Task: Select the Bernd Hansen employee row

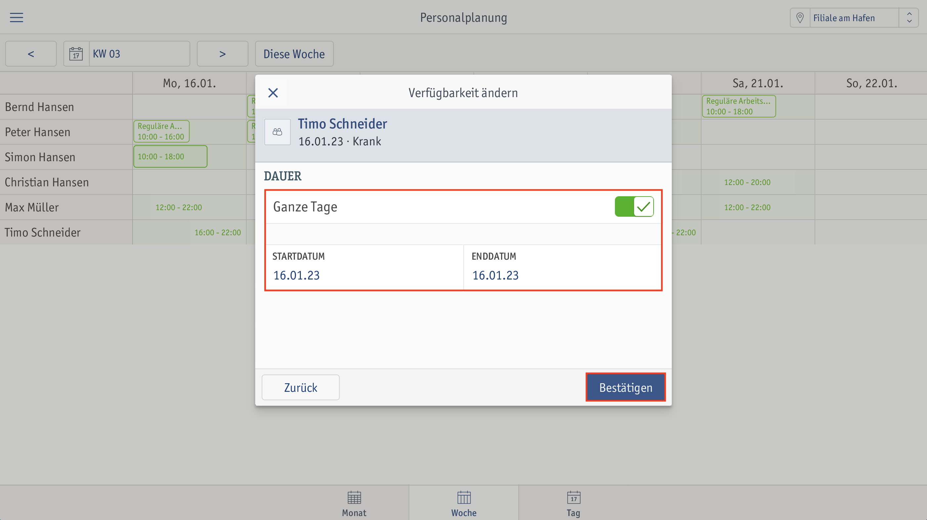Action: 66,107
